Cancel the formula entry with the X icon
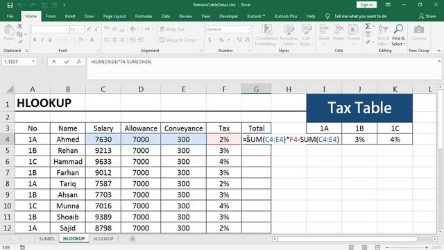This screenshot has width=444, height=250. 54,62
